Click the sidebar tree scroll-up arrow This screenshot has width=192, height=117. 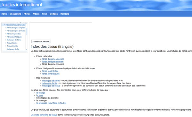[27, 23]
